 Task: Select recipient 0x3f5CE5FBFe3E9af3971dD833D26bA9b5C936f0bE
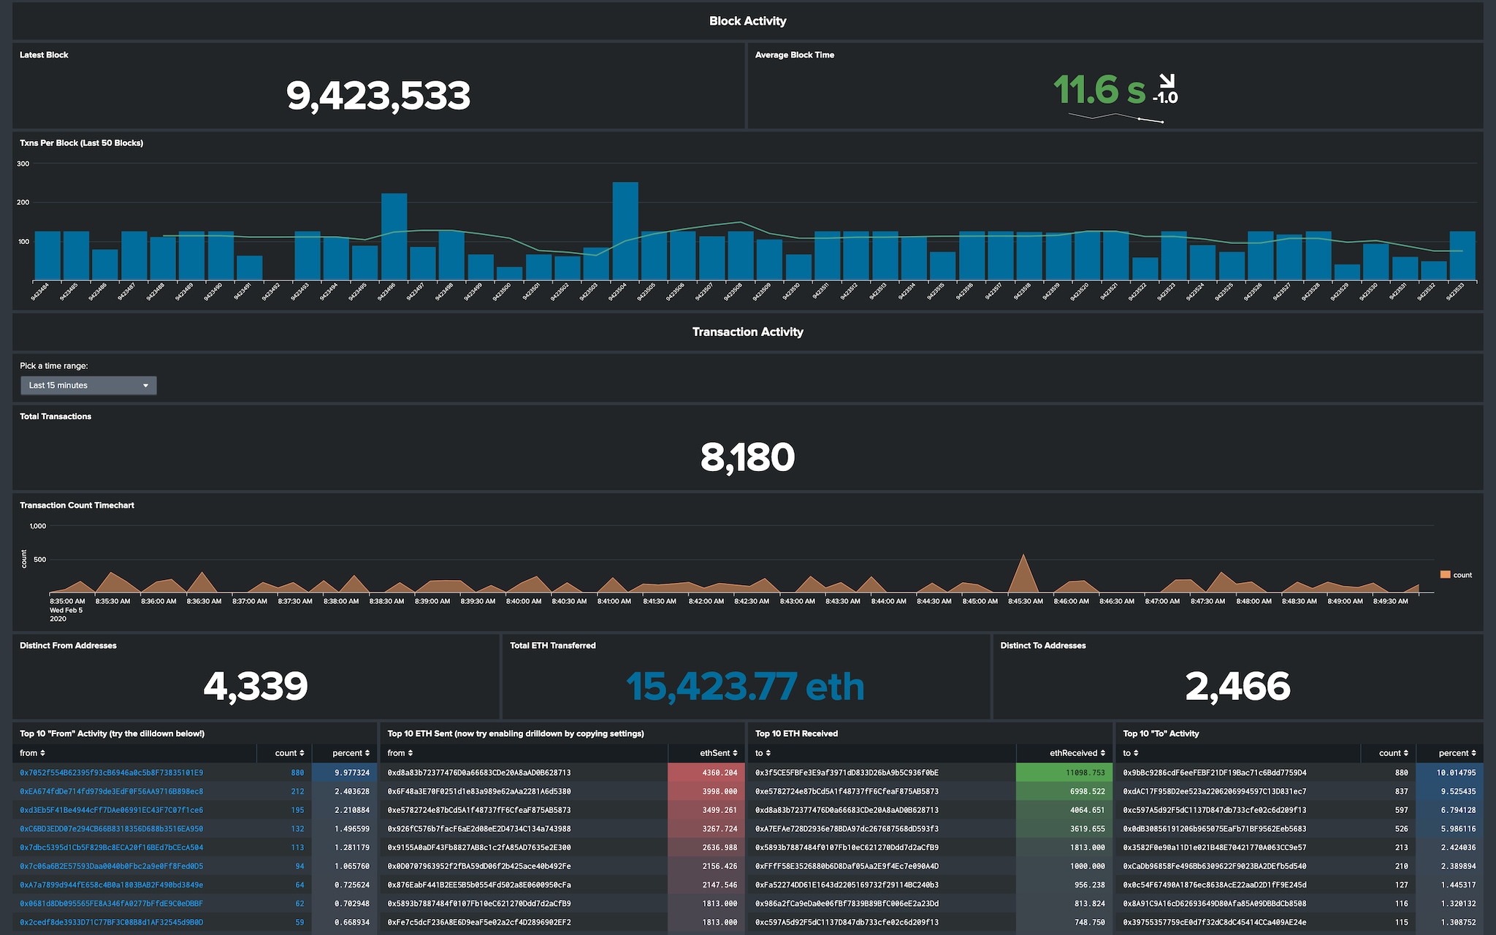(847, 773)
